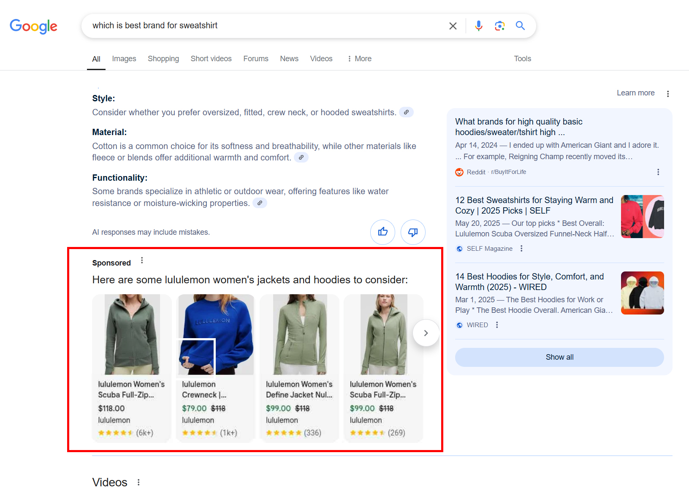689x499 pixels.
Task: Open 14 Best Hoodies WIRED article
Action: tap(529, 282)
